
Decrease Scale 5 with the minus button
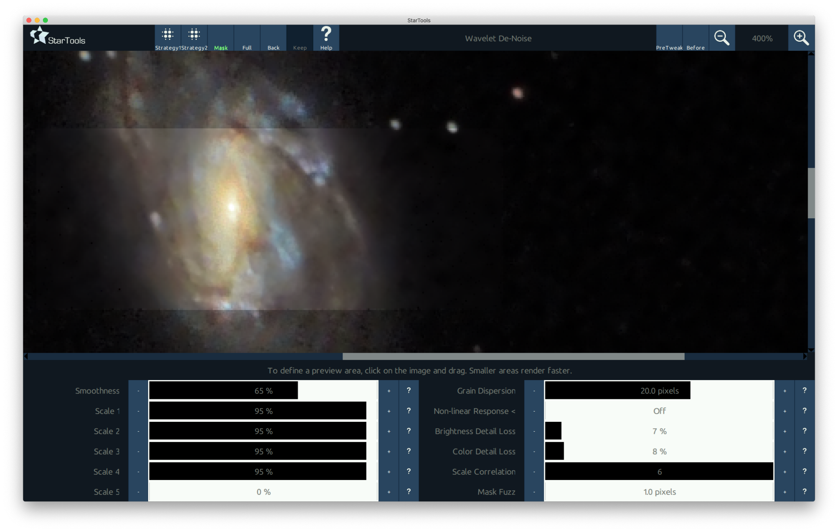(x=138, y=491)
